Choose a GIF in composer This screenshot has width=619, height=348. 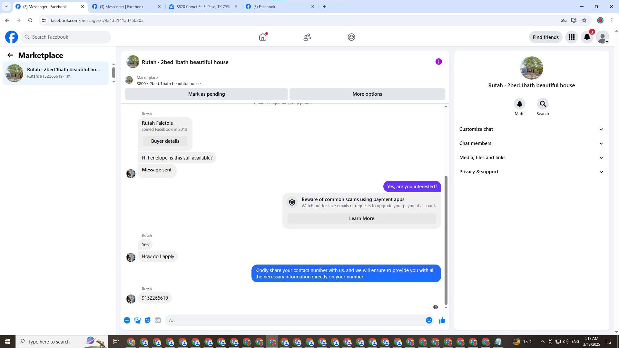click(158, 320)
